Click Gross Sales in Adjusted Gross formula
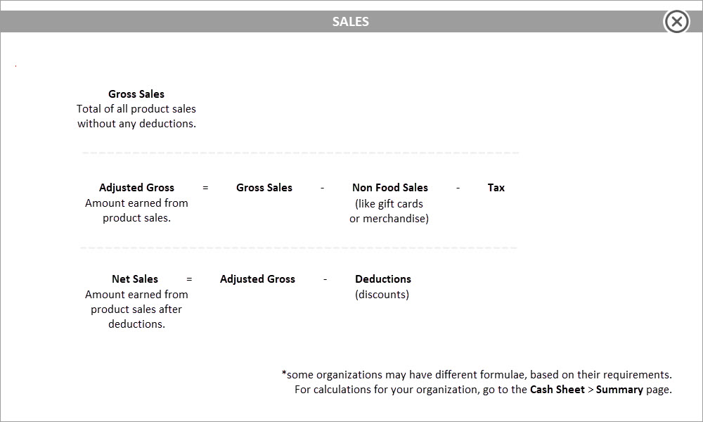This screenshot has width=703, height=422. [x=264, y=188]
